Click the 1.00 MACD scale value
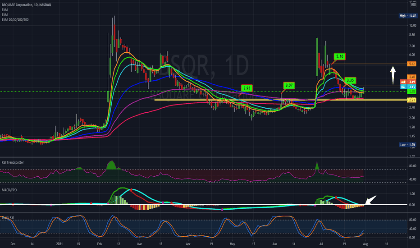Viewport: 420px width, 248px height. (413, 194)
